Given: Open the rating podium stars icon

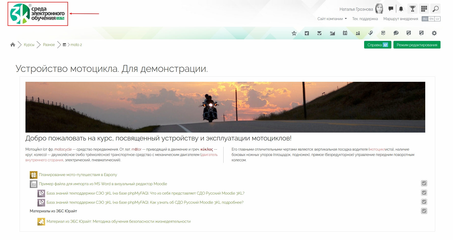Looking at the screenshot, I should 358,33.
